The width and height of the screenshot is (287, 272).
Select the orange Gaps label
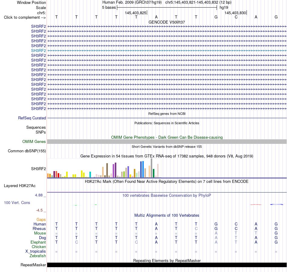(41, 219)
